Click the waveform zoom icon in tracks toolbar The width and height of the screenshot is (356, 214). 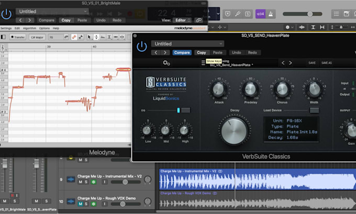pyautogui.click(x=302, y=27)
